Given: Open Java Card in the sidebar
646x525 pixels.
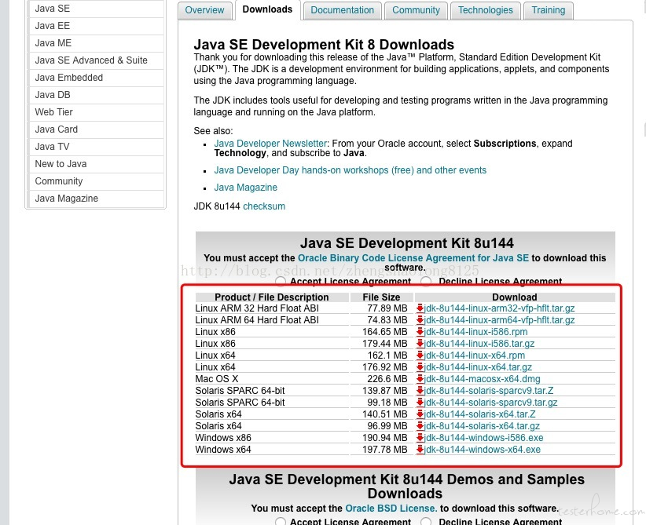Looking at the screenshot, I should 97,129.
